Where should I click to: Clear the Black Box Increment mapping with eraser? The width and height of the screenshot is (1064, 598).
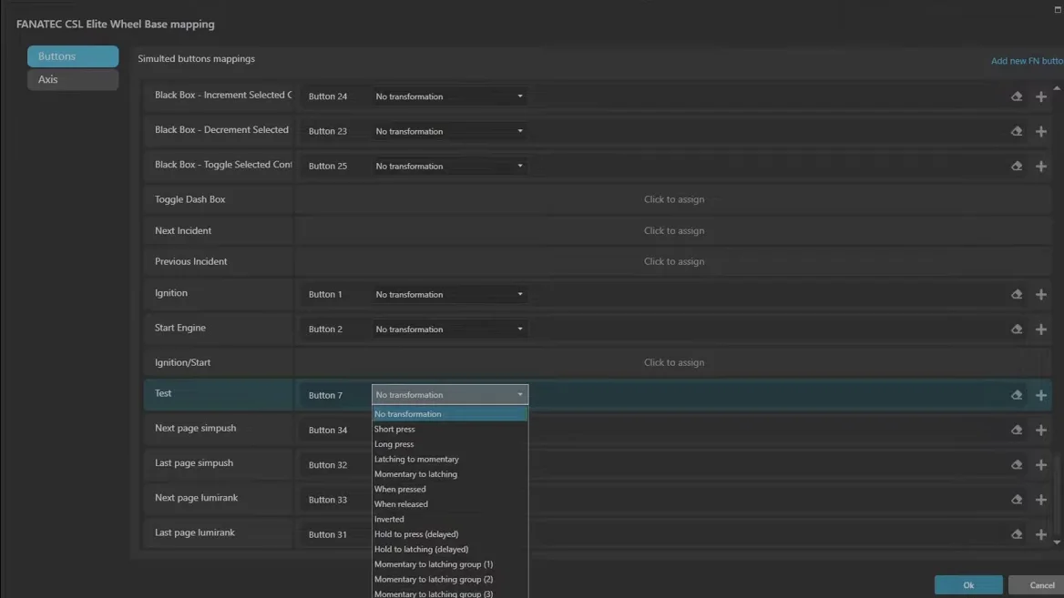pos(1017,96)
